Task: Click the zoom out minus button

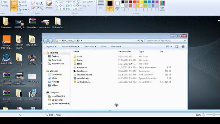Action: [x=203, y=115]
